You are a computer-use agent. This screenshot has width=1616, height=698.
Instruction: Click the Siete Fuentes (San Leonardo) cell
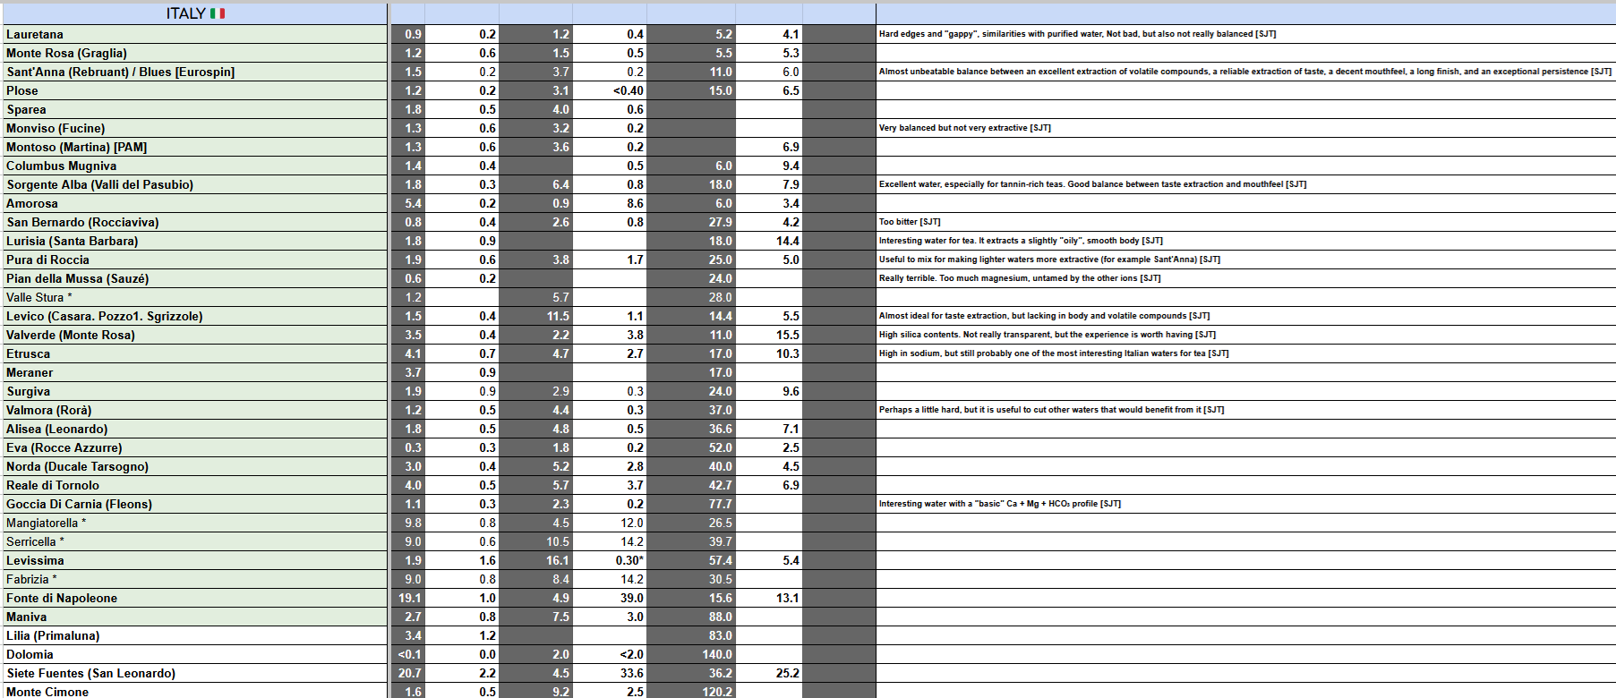(x=194, y=673)
